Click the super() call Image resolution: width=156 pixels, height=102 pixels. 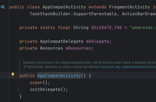40,83
